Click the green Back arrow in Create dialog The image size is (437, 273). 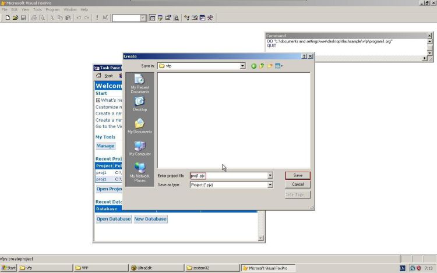click(x=253, y=66)
